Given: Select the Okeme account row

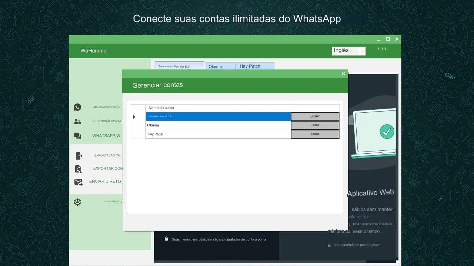Looking at the screenshot, I should click(218, 125).
